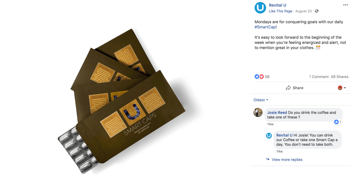351x183 pixels.
Task: Click Josie Reed's profile picture
Action: tap(258, 113)
